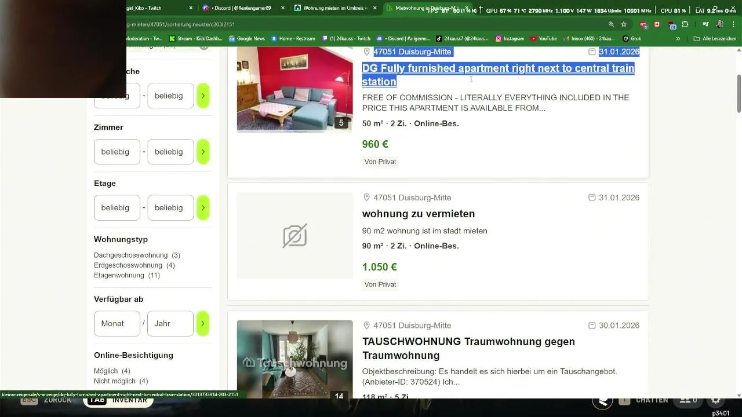This screenshot has height=417, width=742.
Task: Open the 24kauss7 TikTok bookmark
Action: click(x=462, y=38)
